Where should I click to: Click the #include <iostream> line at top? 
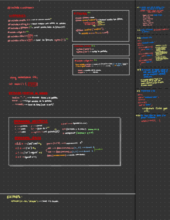[21, 8]
